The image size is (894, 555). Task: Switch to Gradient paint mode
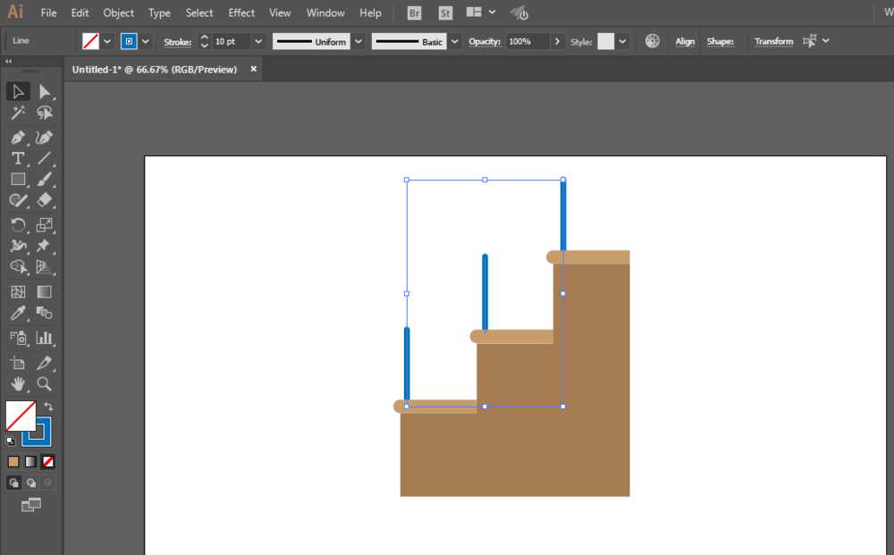pyautogui.click(x=30, y=461)
